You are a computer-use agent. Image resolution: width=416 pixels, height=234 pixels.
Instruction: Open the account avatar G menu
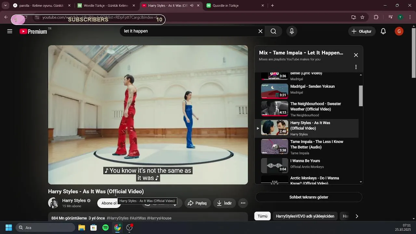[399, 31]
